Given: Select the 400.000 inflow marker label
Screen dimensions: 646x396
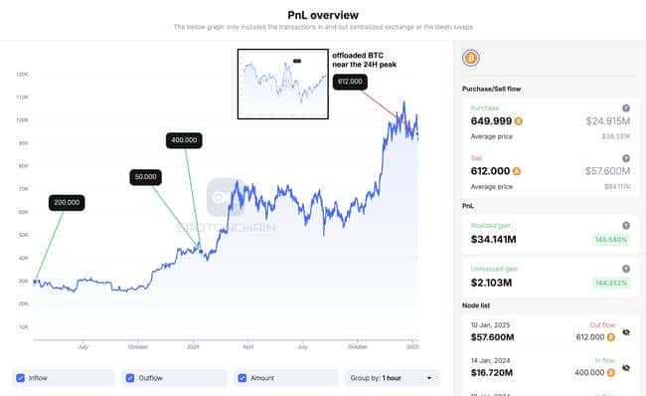Looking at the screenshot, I should tap(184, 140).
